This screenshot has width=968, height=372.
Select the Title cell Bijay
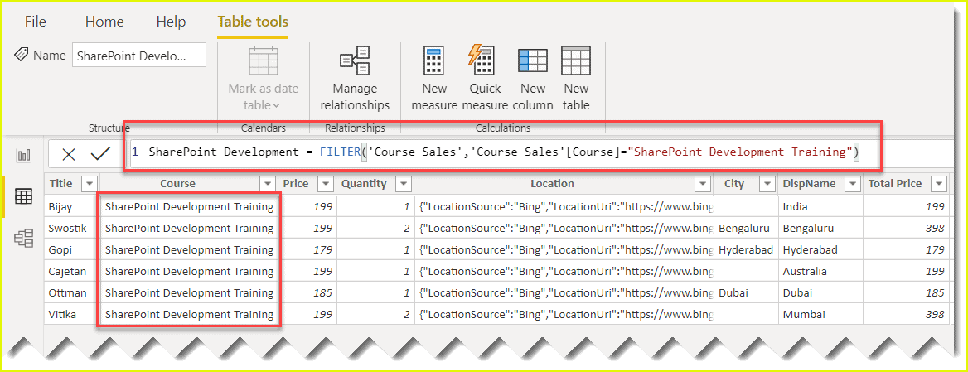tap(71, 206)
